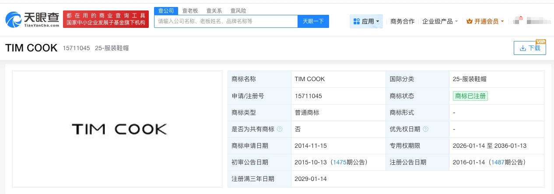554x194 pixels.
Task: Open the 商务合作 link
Action: 402,21
